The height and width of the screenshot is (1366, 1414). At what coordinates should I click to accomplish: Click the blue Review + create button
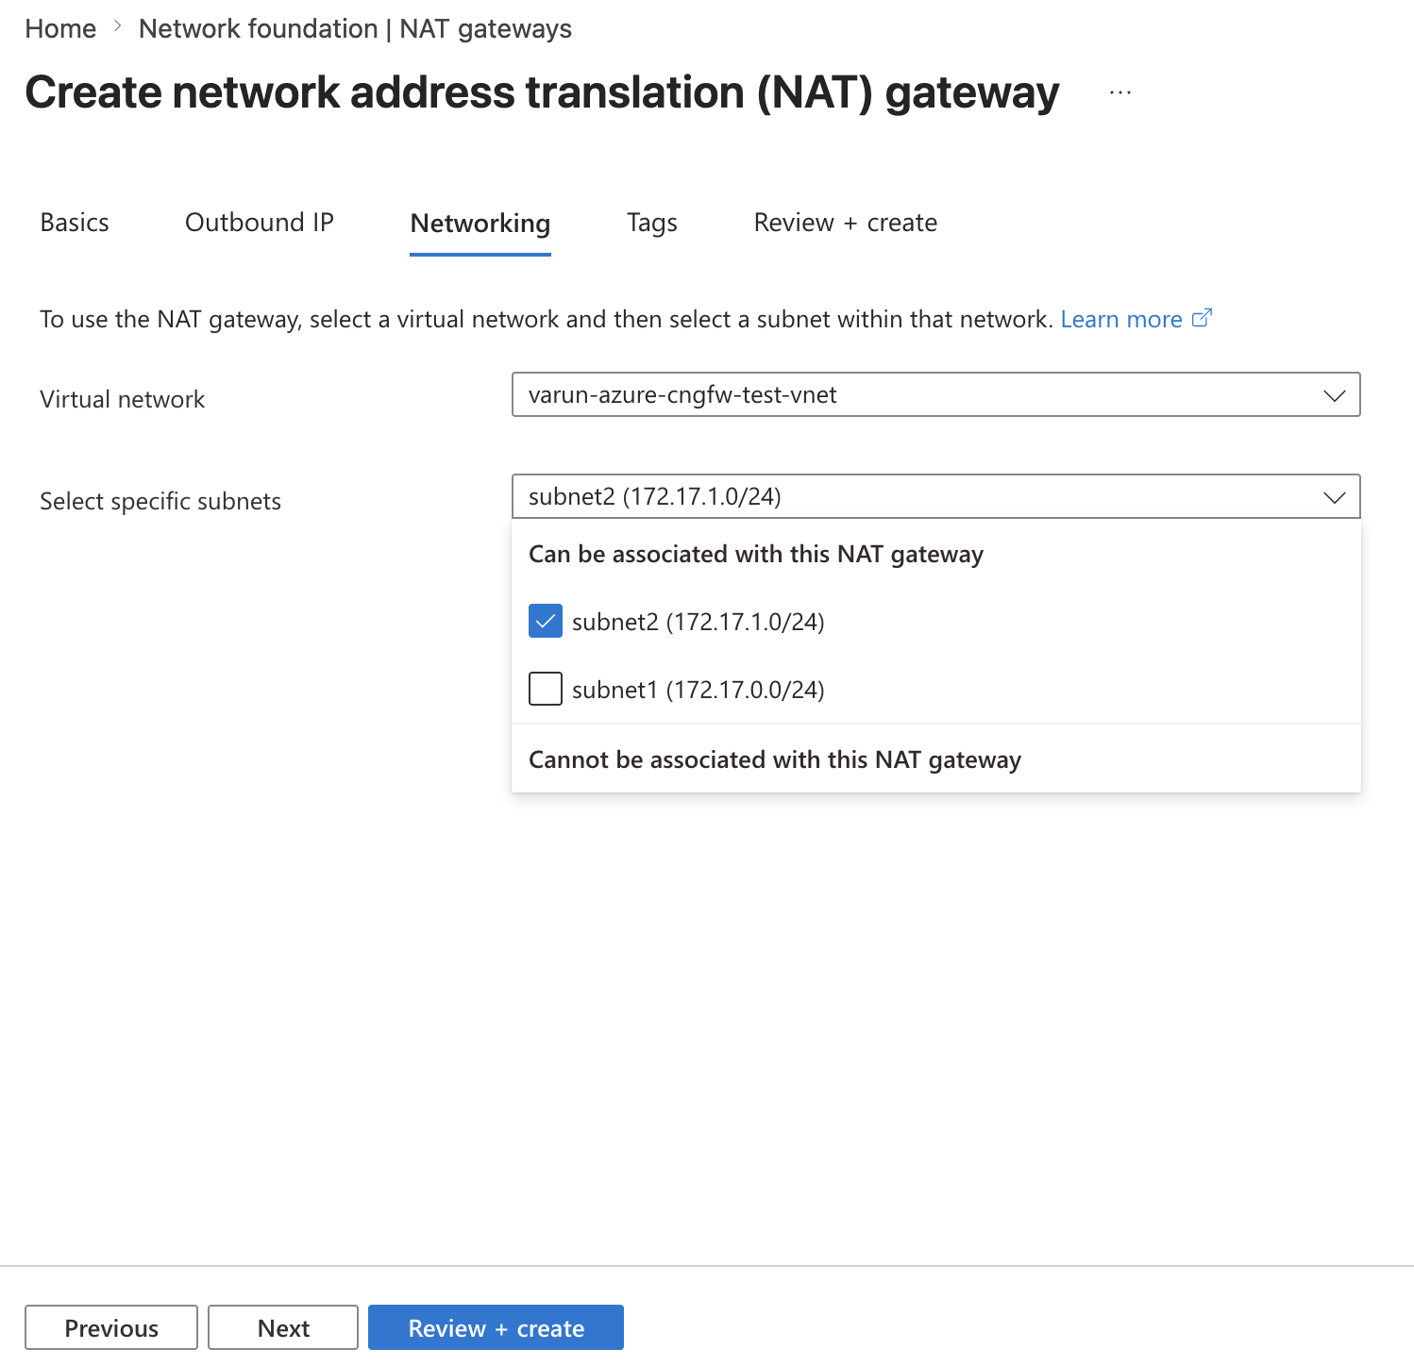(496, 1327)
